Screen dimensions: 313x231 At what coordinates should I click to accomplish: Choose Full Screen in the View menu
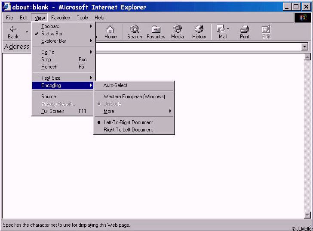tap(63, 111)
